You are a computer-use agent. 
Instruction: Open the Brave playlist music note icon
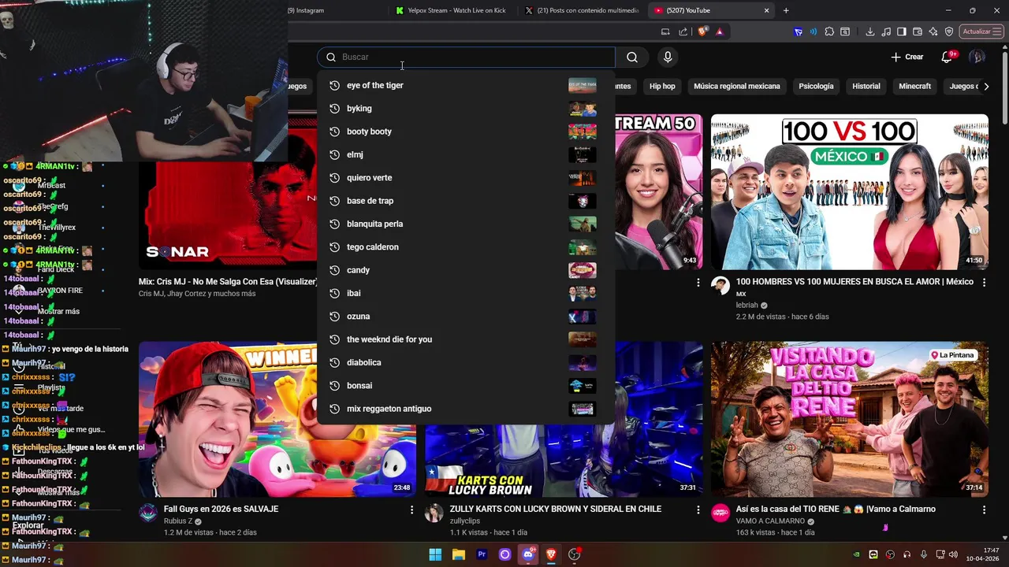885,31
